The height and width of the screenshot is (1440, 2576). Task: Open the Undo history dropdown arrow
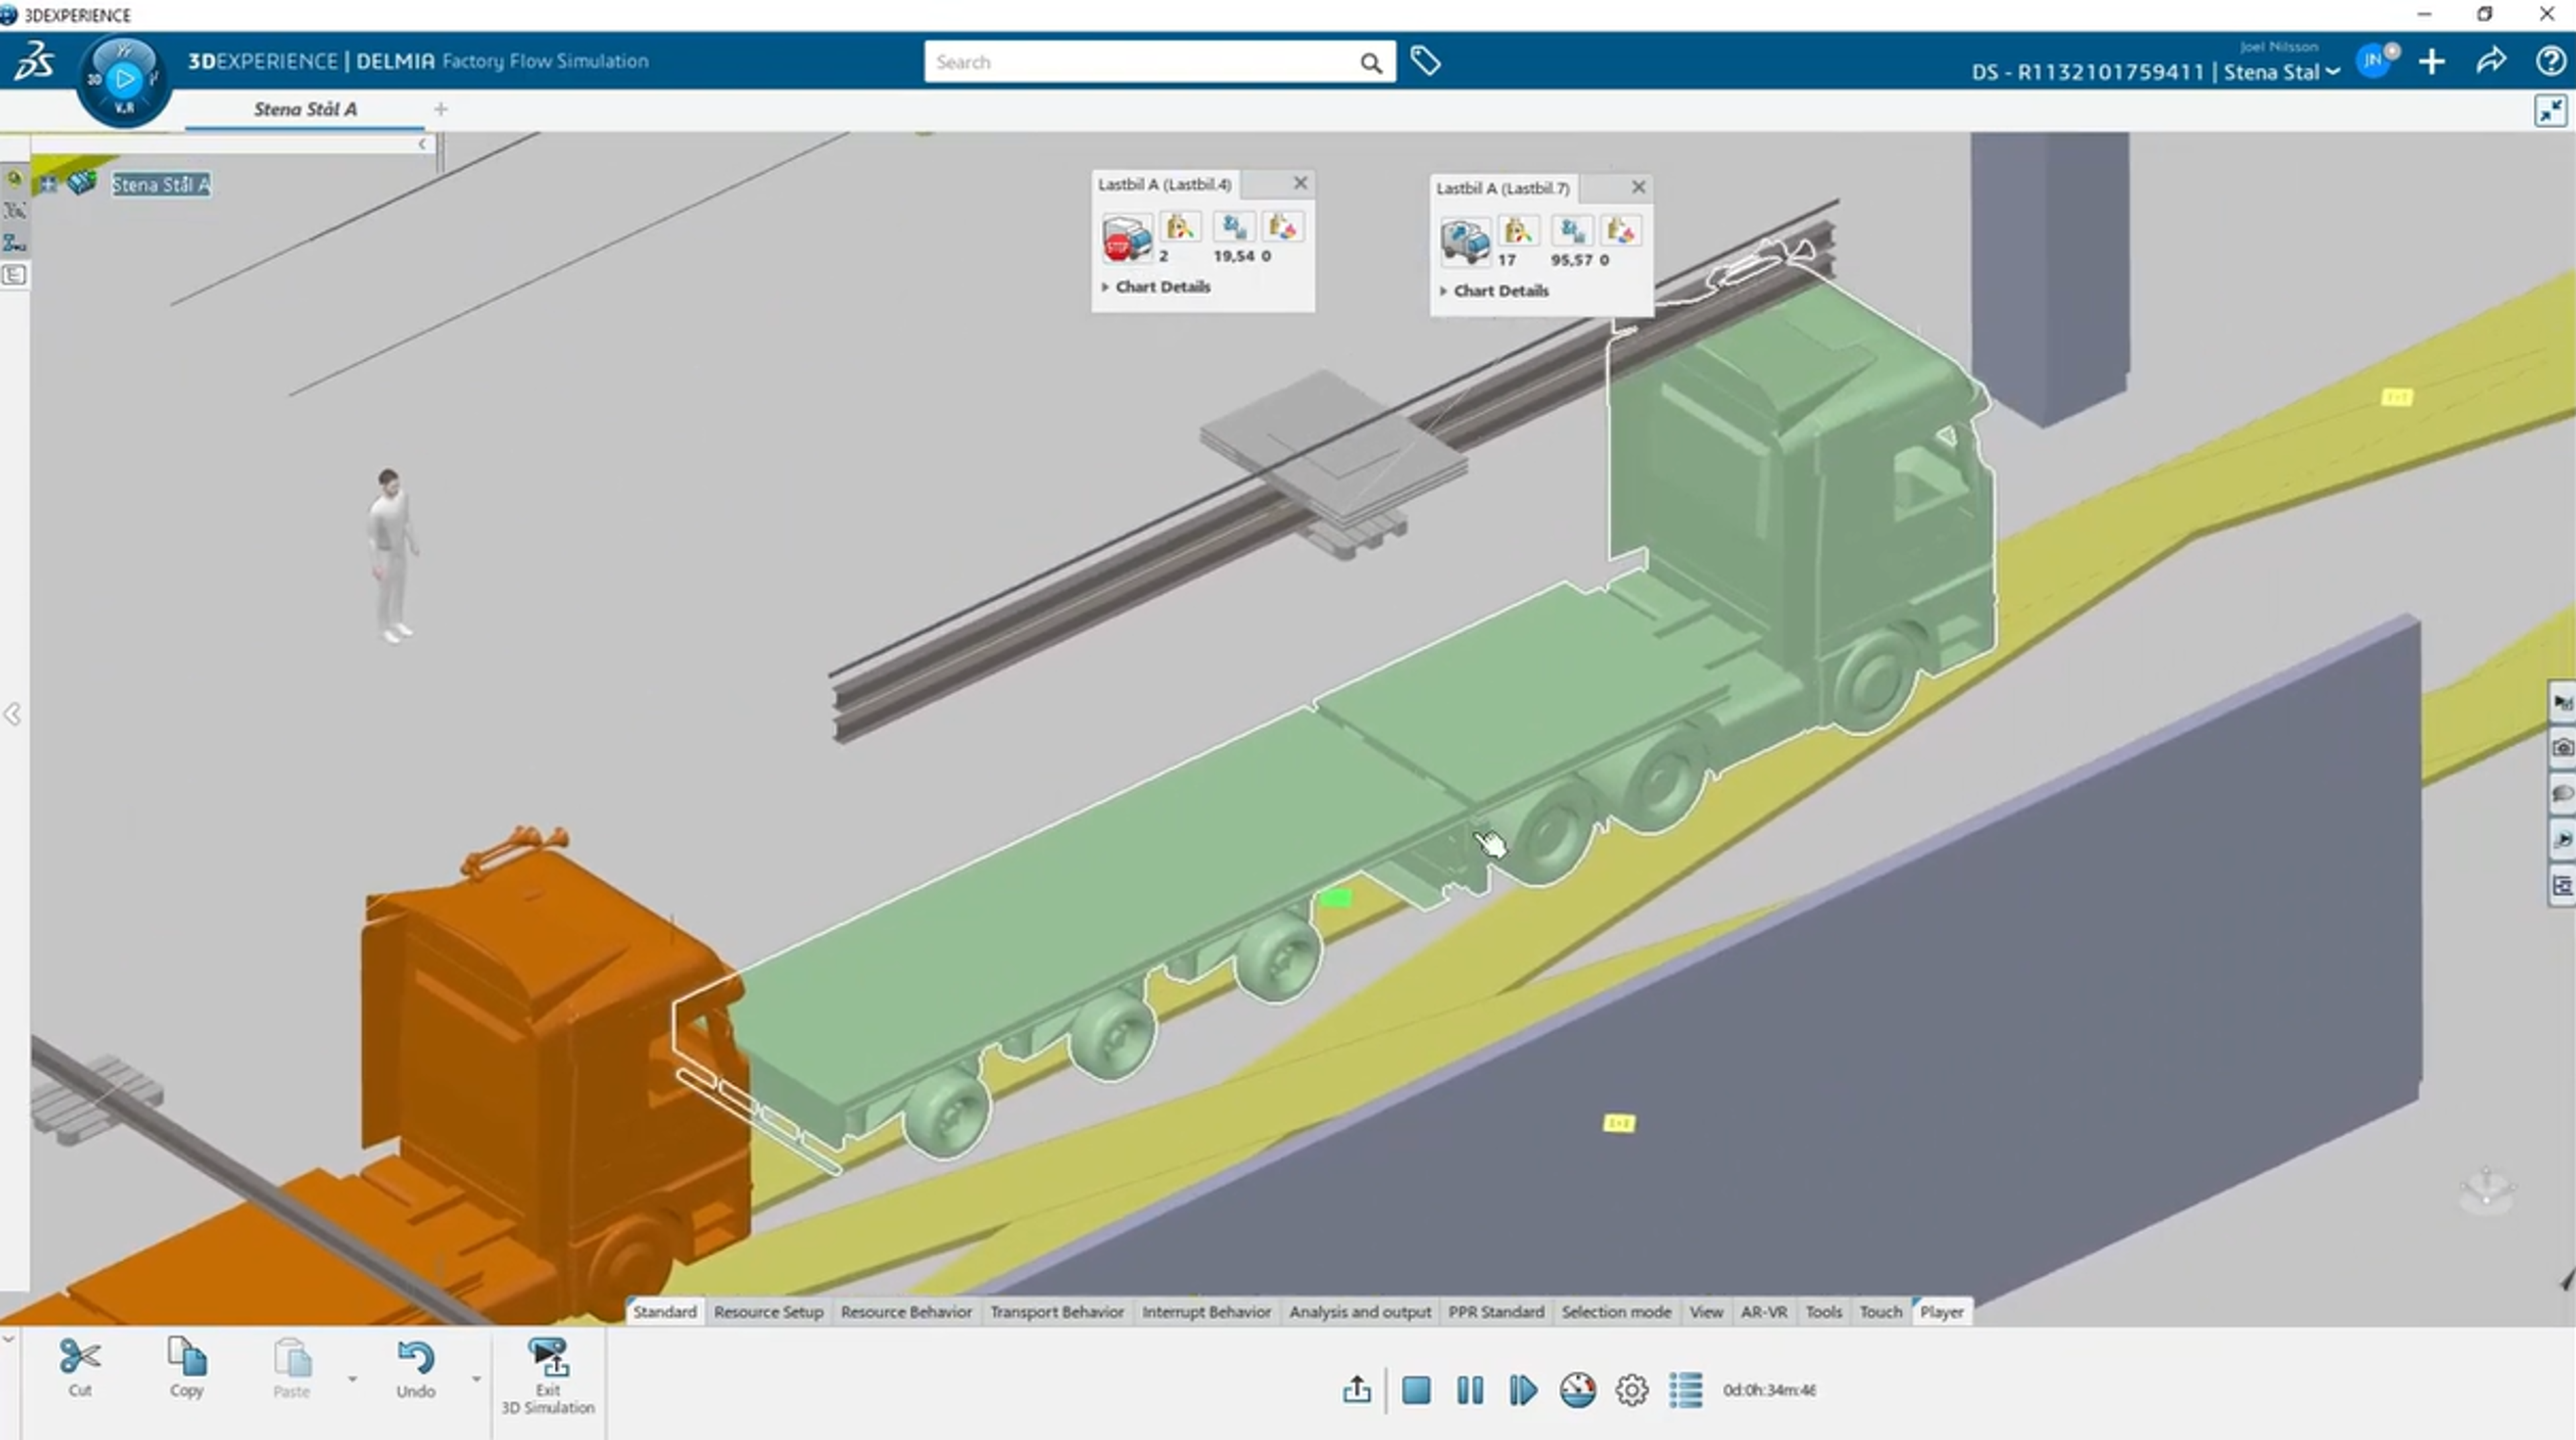pyautogui.click(x=476, y=1379)
